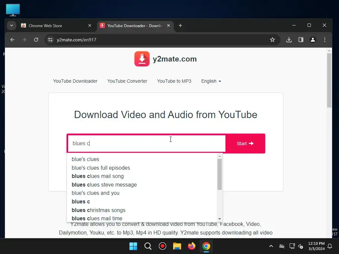Open the tab search dropdown arrow
339x254 pixels.
point(12,26)
